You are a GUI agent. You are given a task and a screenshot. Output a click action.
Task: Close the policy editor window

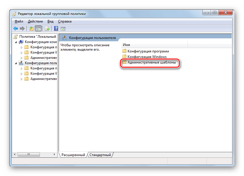tap(226, 12)
